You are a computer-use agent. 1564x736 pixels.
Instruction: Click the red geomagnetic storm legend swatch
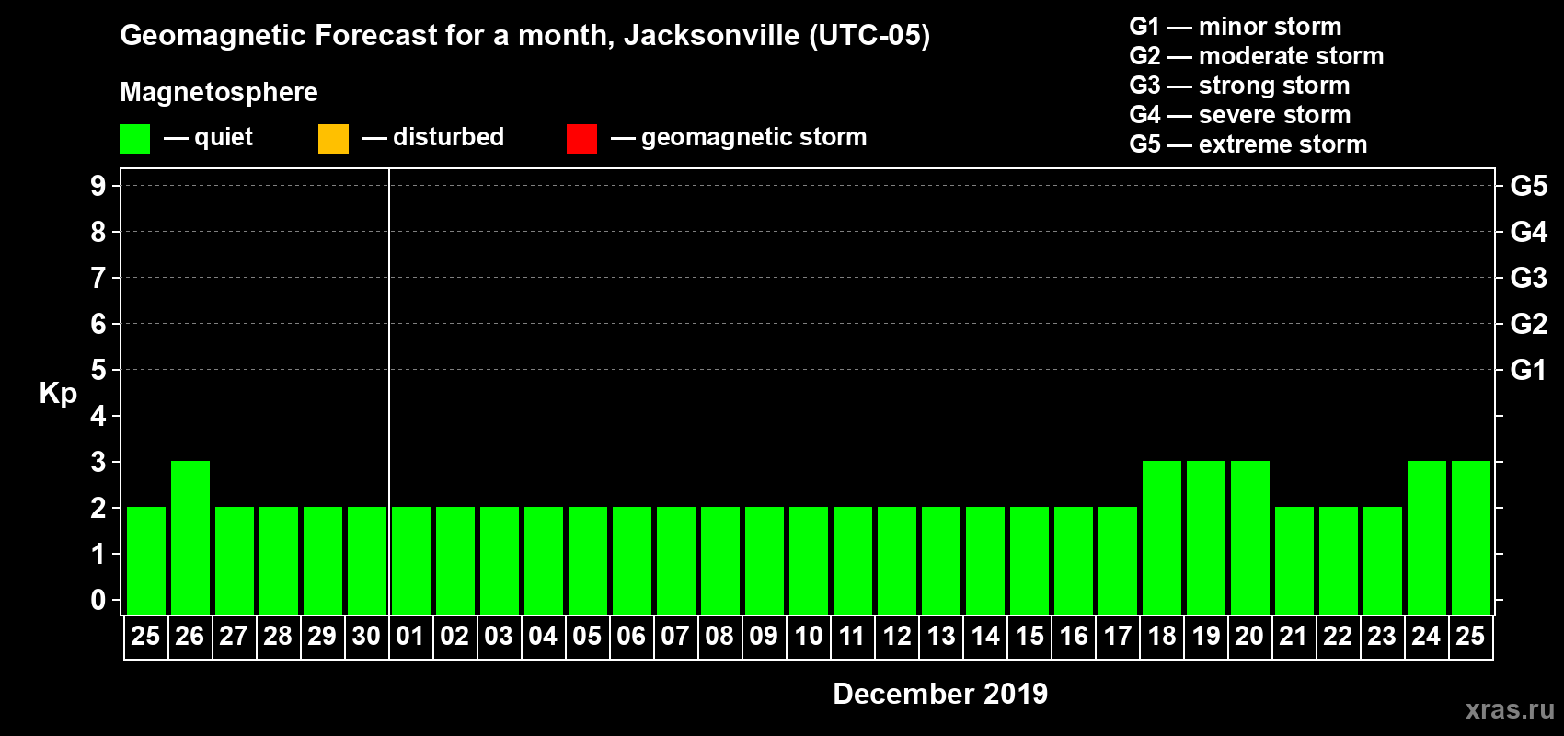581,139
